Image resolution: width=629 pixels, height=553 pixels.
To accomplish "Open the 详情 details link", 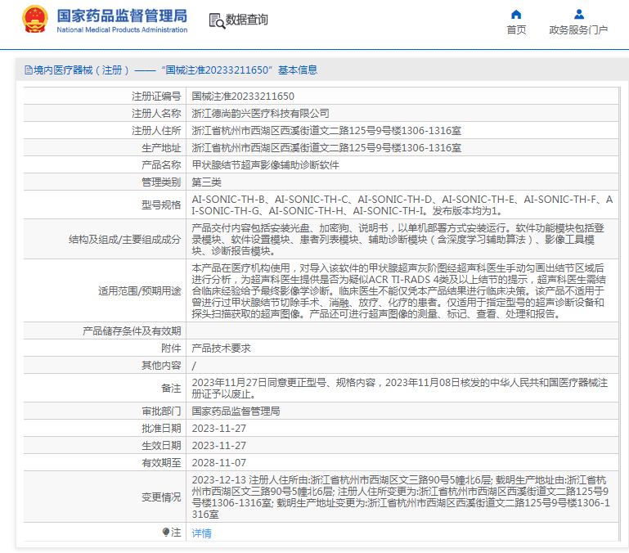I will (x=201, y=533).
